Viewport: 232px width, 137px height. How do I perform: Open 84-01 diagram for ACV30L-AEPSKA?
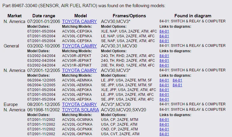click(x=164, y=99)
